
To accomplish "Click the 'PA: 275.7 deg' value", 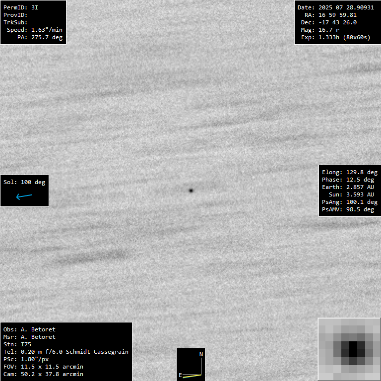I will coord(40,37).
